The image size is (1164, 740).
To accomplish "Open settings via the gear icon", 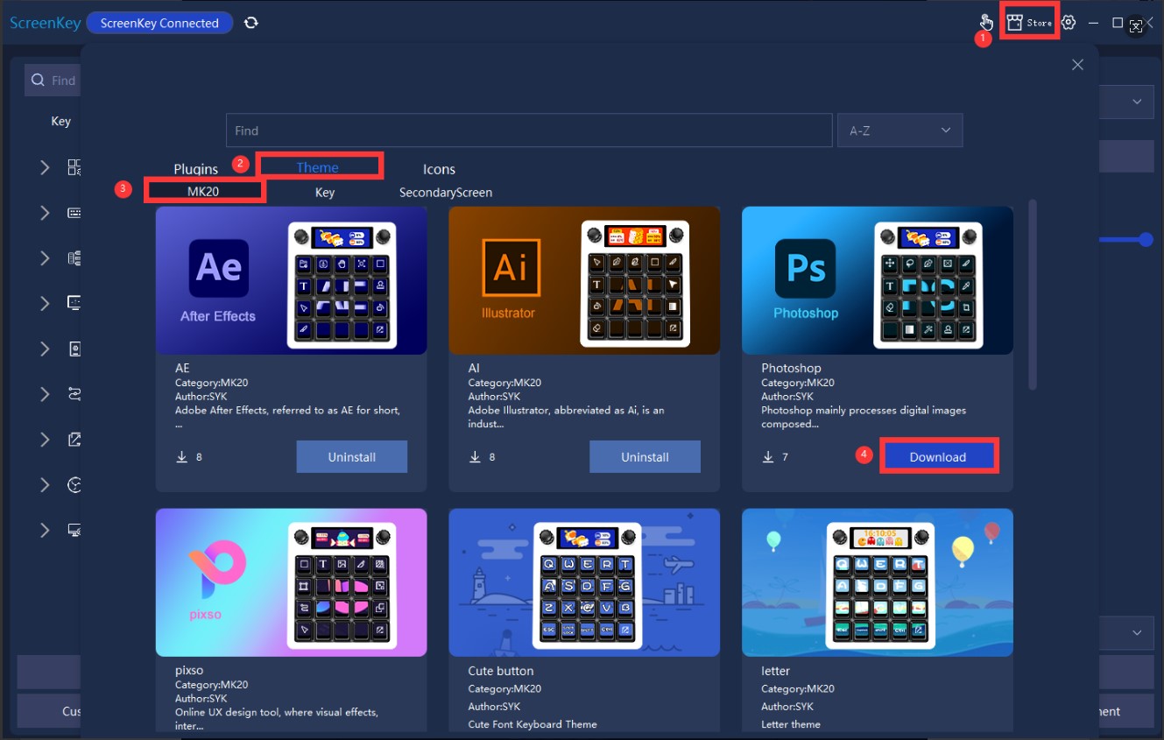I will (x=1069, y=23).
